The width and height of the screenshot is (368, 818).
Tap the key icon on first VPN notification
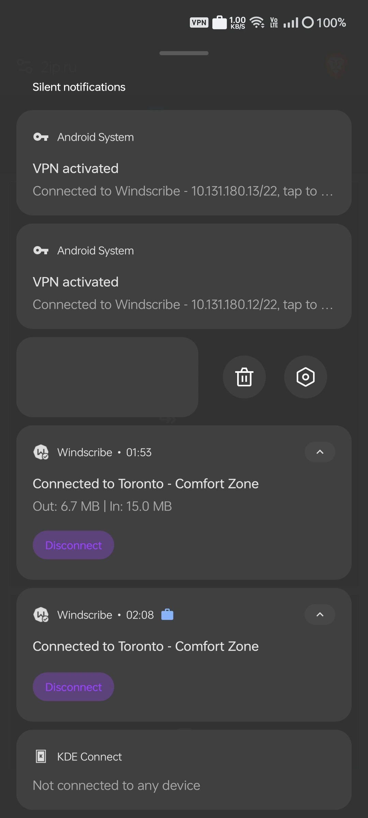click(x=41, y=137)
